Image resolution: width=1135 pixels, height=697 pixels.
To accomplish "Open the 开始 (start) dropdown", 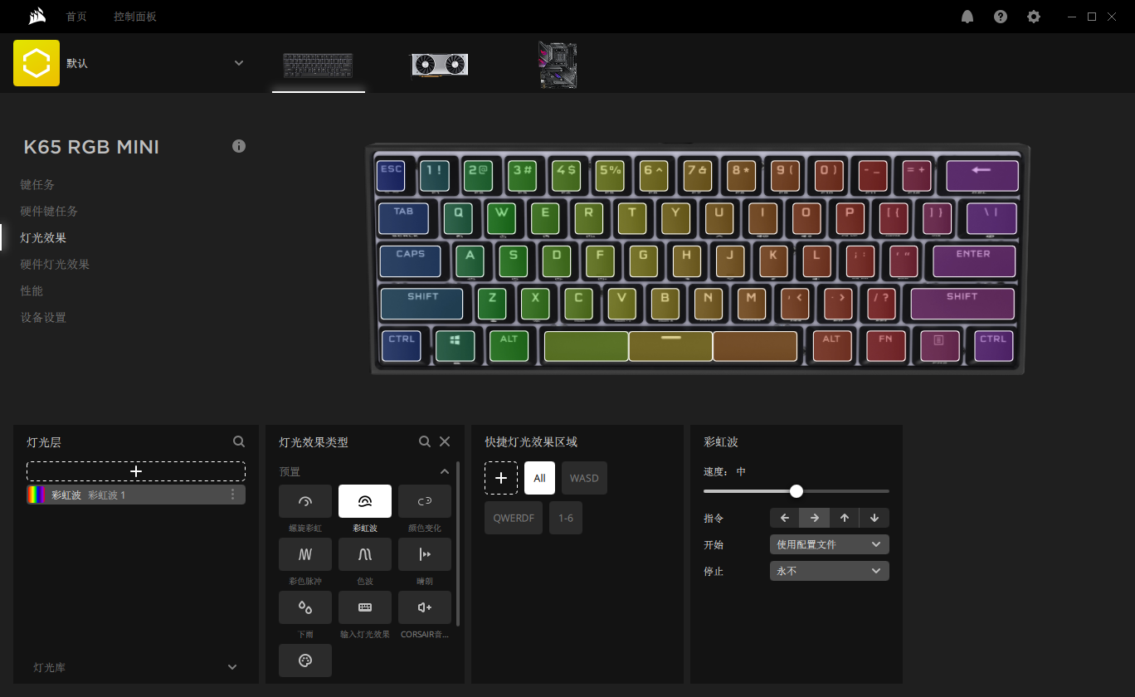I will point(830,544).
